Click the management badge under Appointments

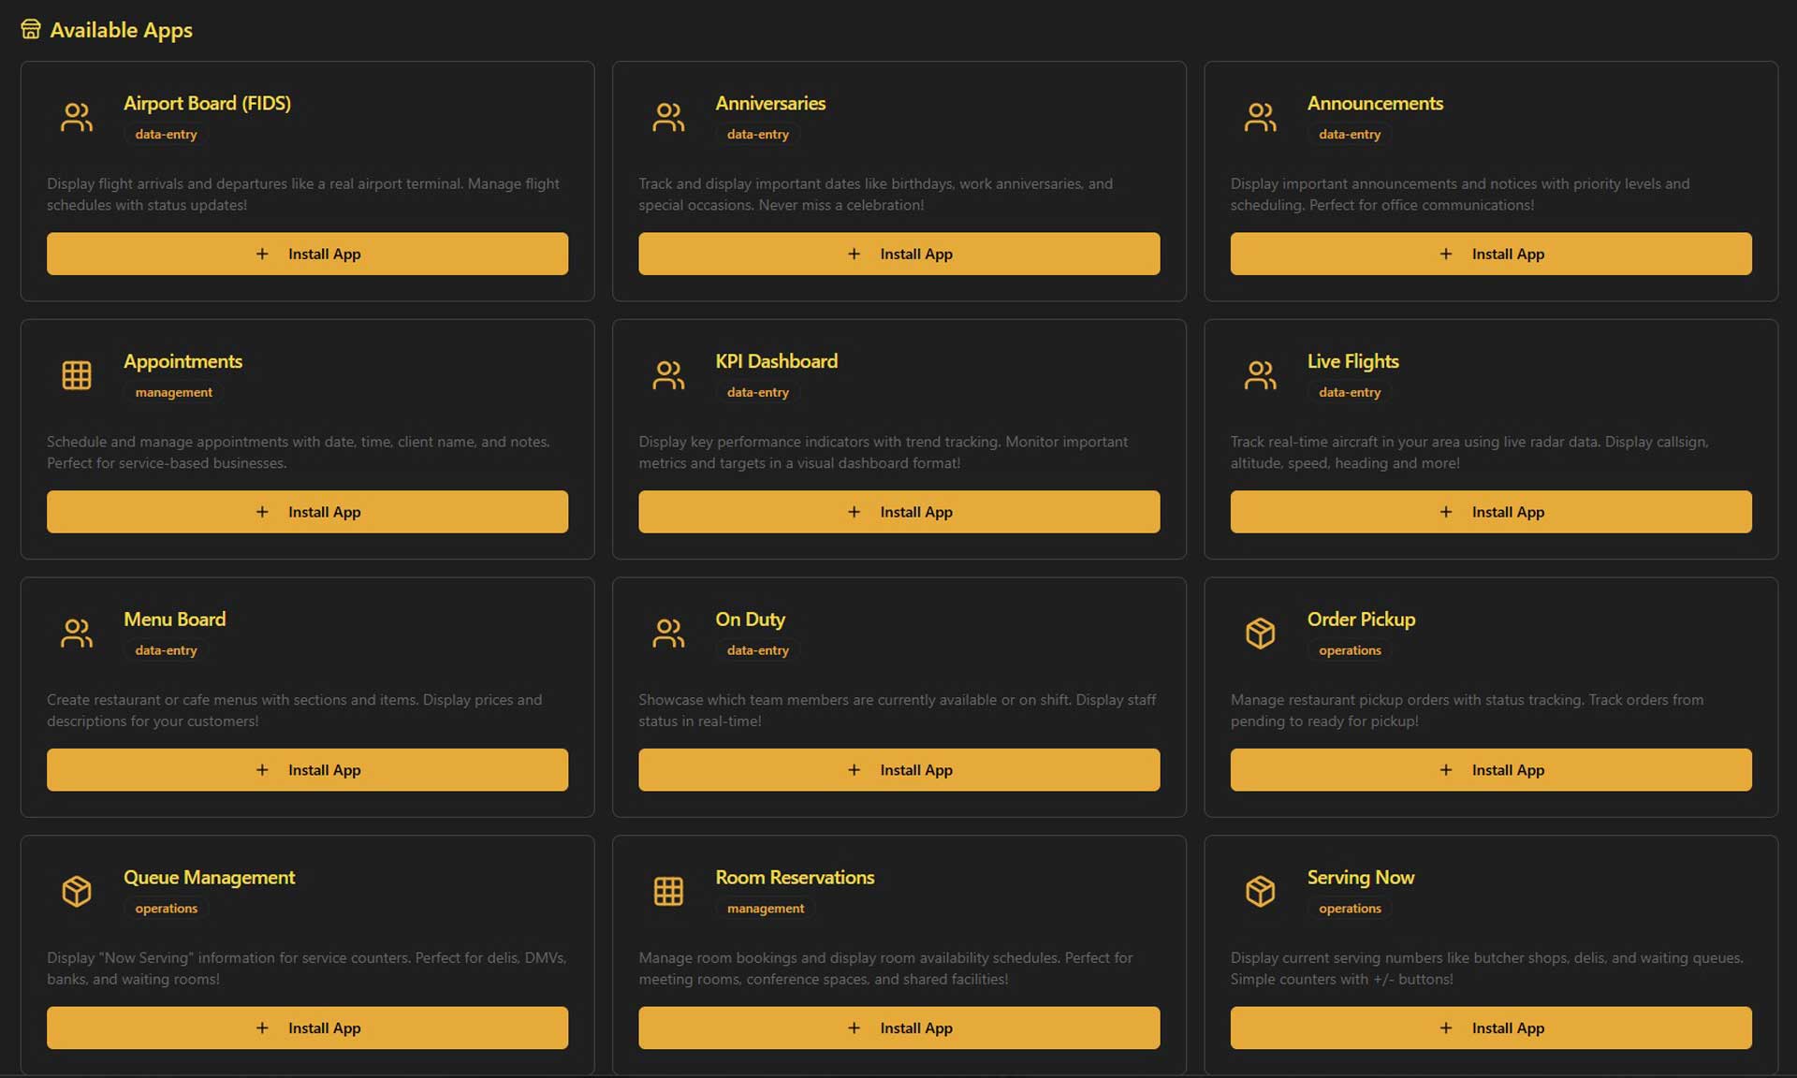(173, 392)
